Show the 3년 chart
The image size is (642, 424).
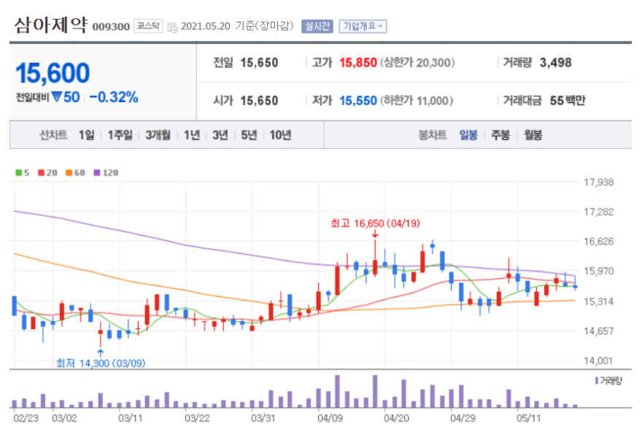click(x=220, y=135)
